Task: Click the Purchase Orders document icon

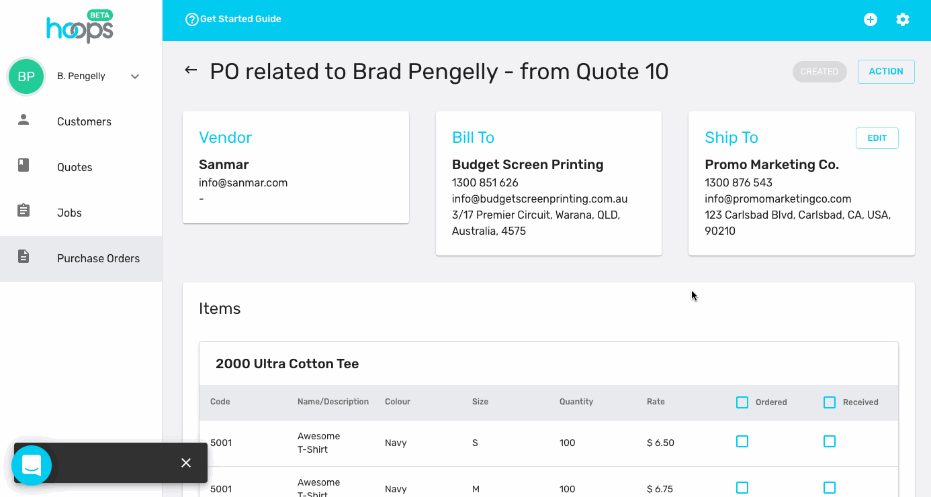Action: 24,256
